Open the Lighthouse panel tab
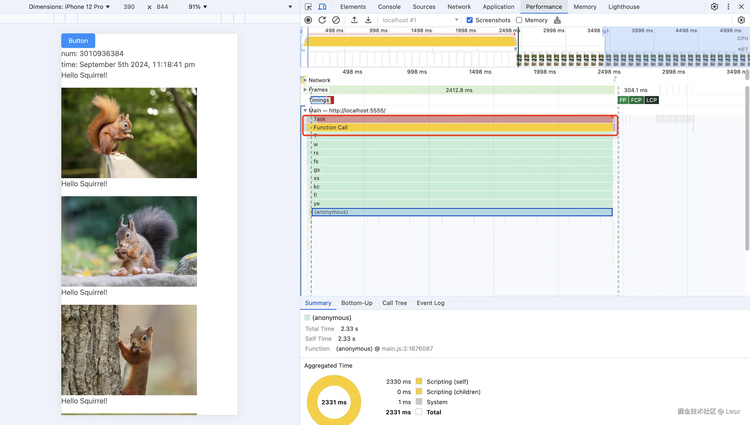The height and width of the screenshot is (425, 750). pos(624,7)
